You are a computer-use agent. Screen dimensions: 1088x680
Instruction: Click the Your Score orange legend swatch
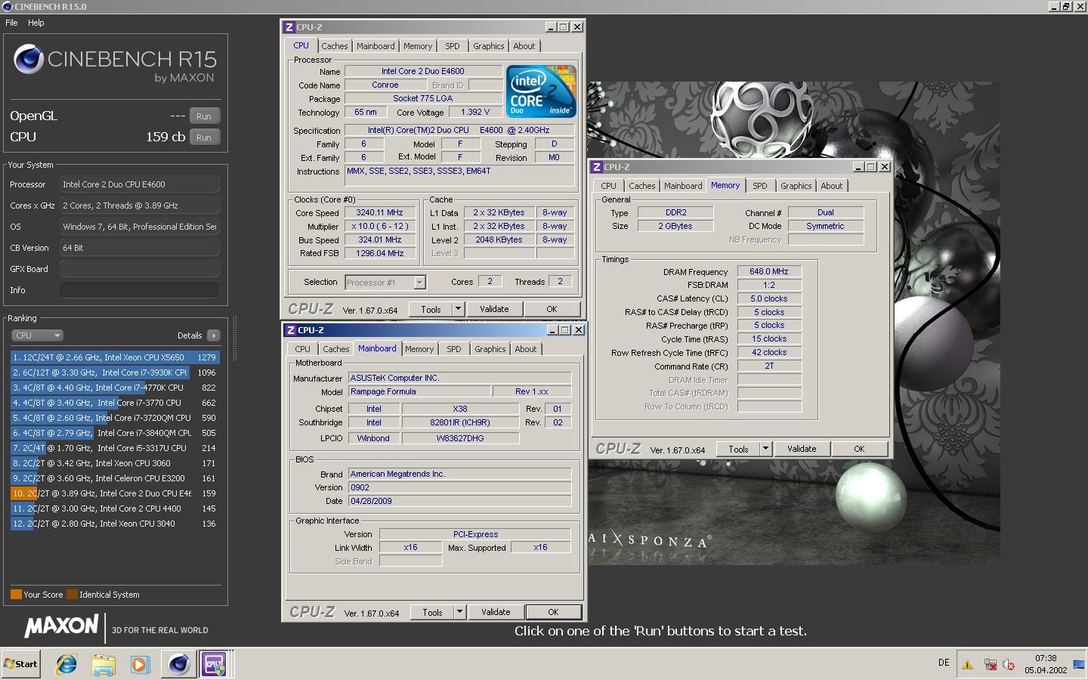(x=16, y=594)
